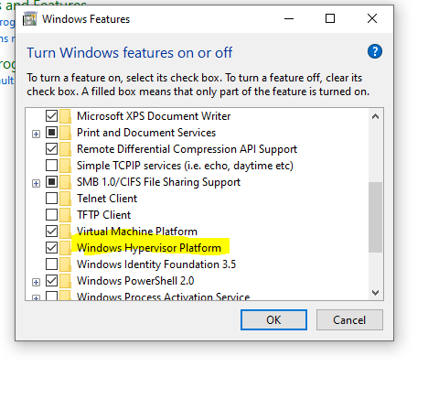Minimize the Windows Features window

click(x=289, y=18)
